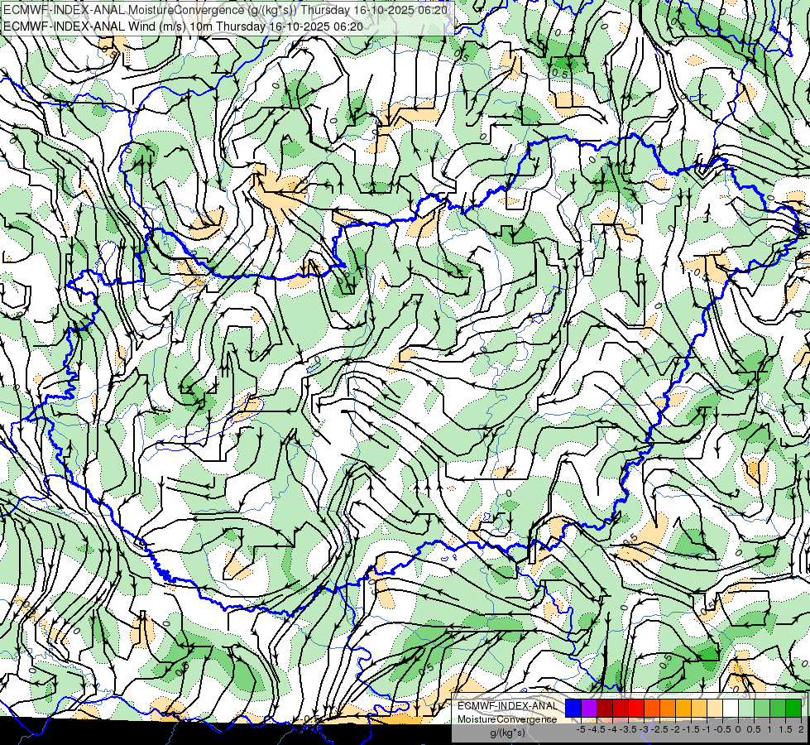Click the legend tick label 2
Viewport: 810px width, 745px height.
click(801, 729)
